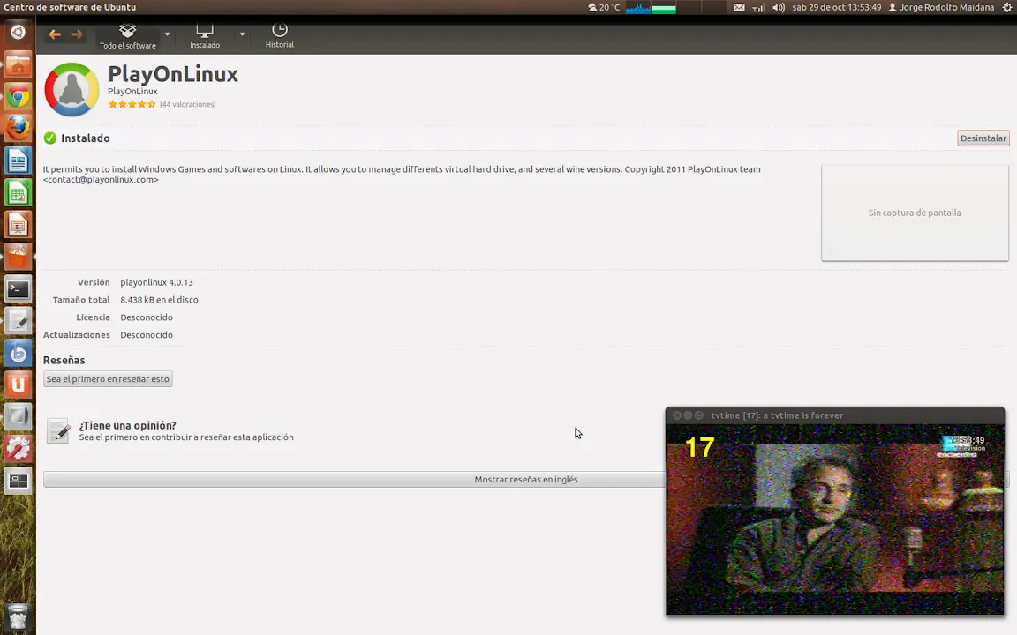
Task: Click Mostrar reseñas en inglés bar
Action: (x=526, y=480)
